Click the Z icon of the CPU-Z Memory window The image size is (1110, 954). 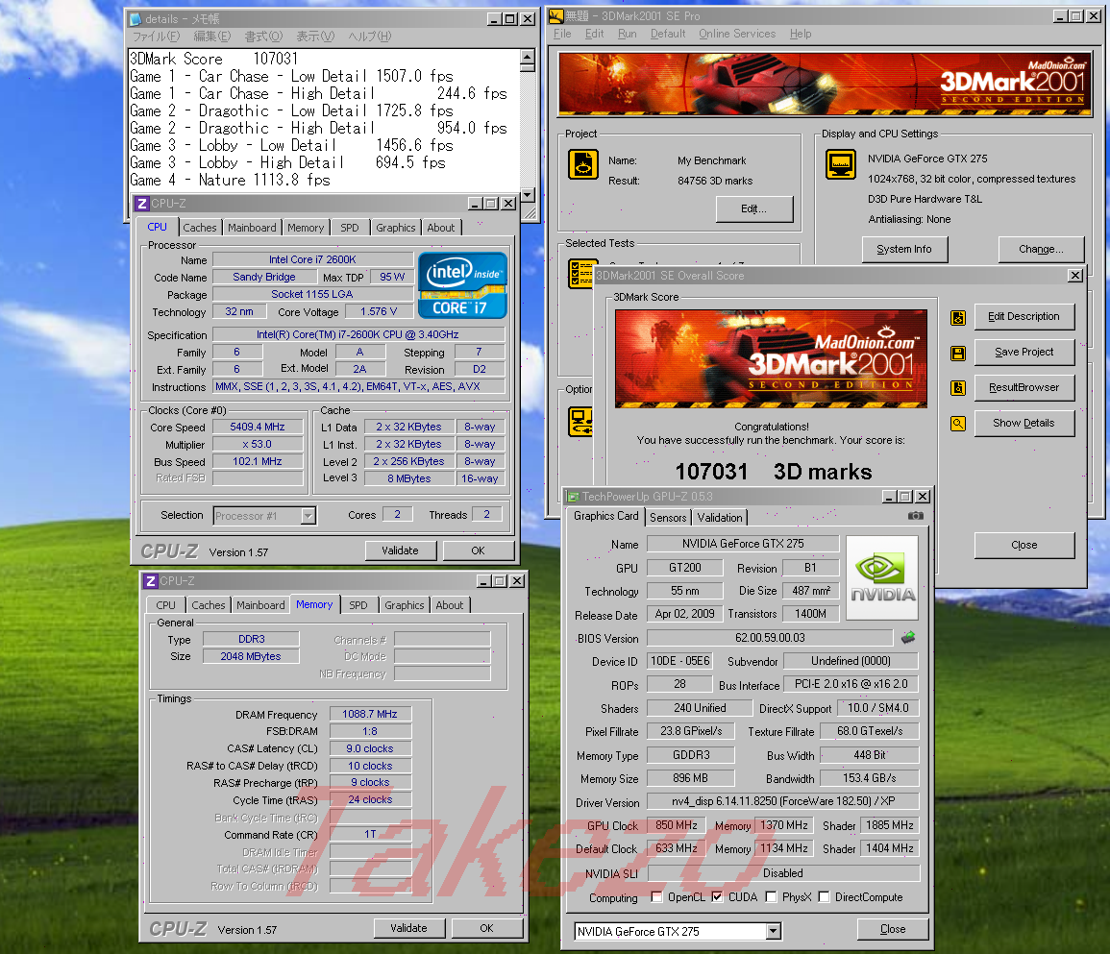pyautogui.click(x=151, y=581)
